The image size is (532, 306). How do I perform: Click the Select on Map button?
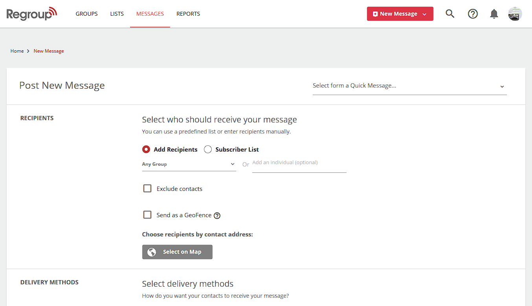tap(177, 252)
